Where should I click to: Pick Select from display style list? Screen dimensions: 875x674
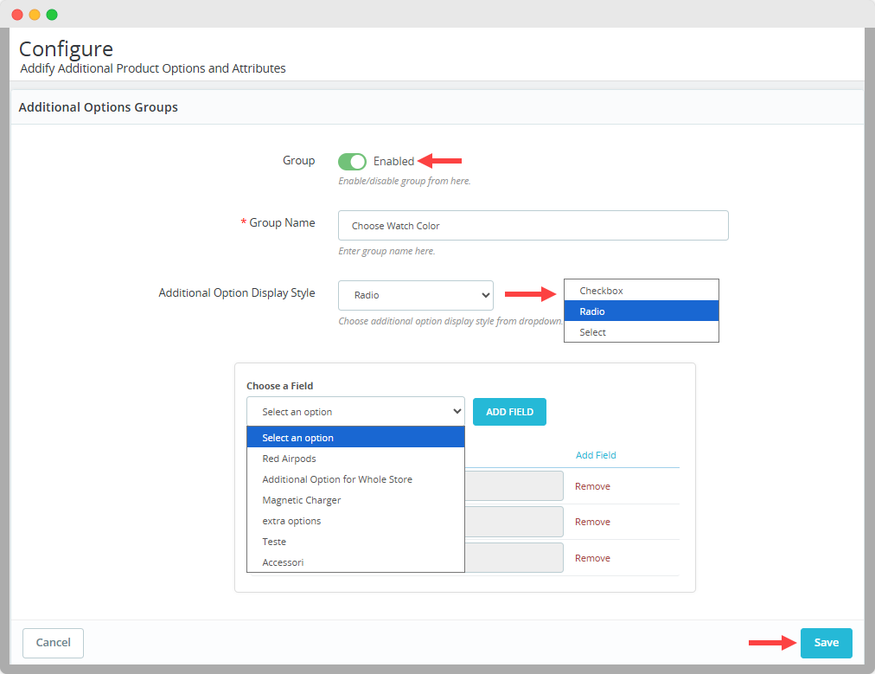(641, 332)
